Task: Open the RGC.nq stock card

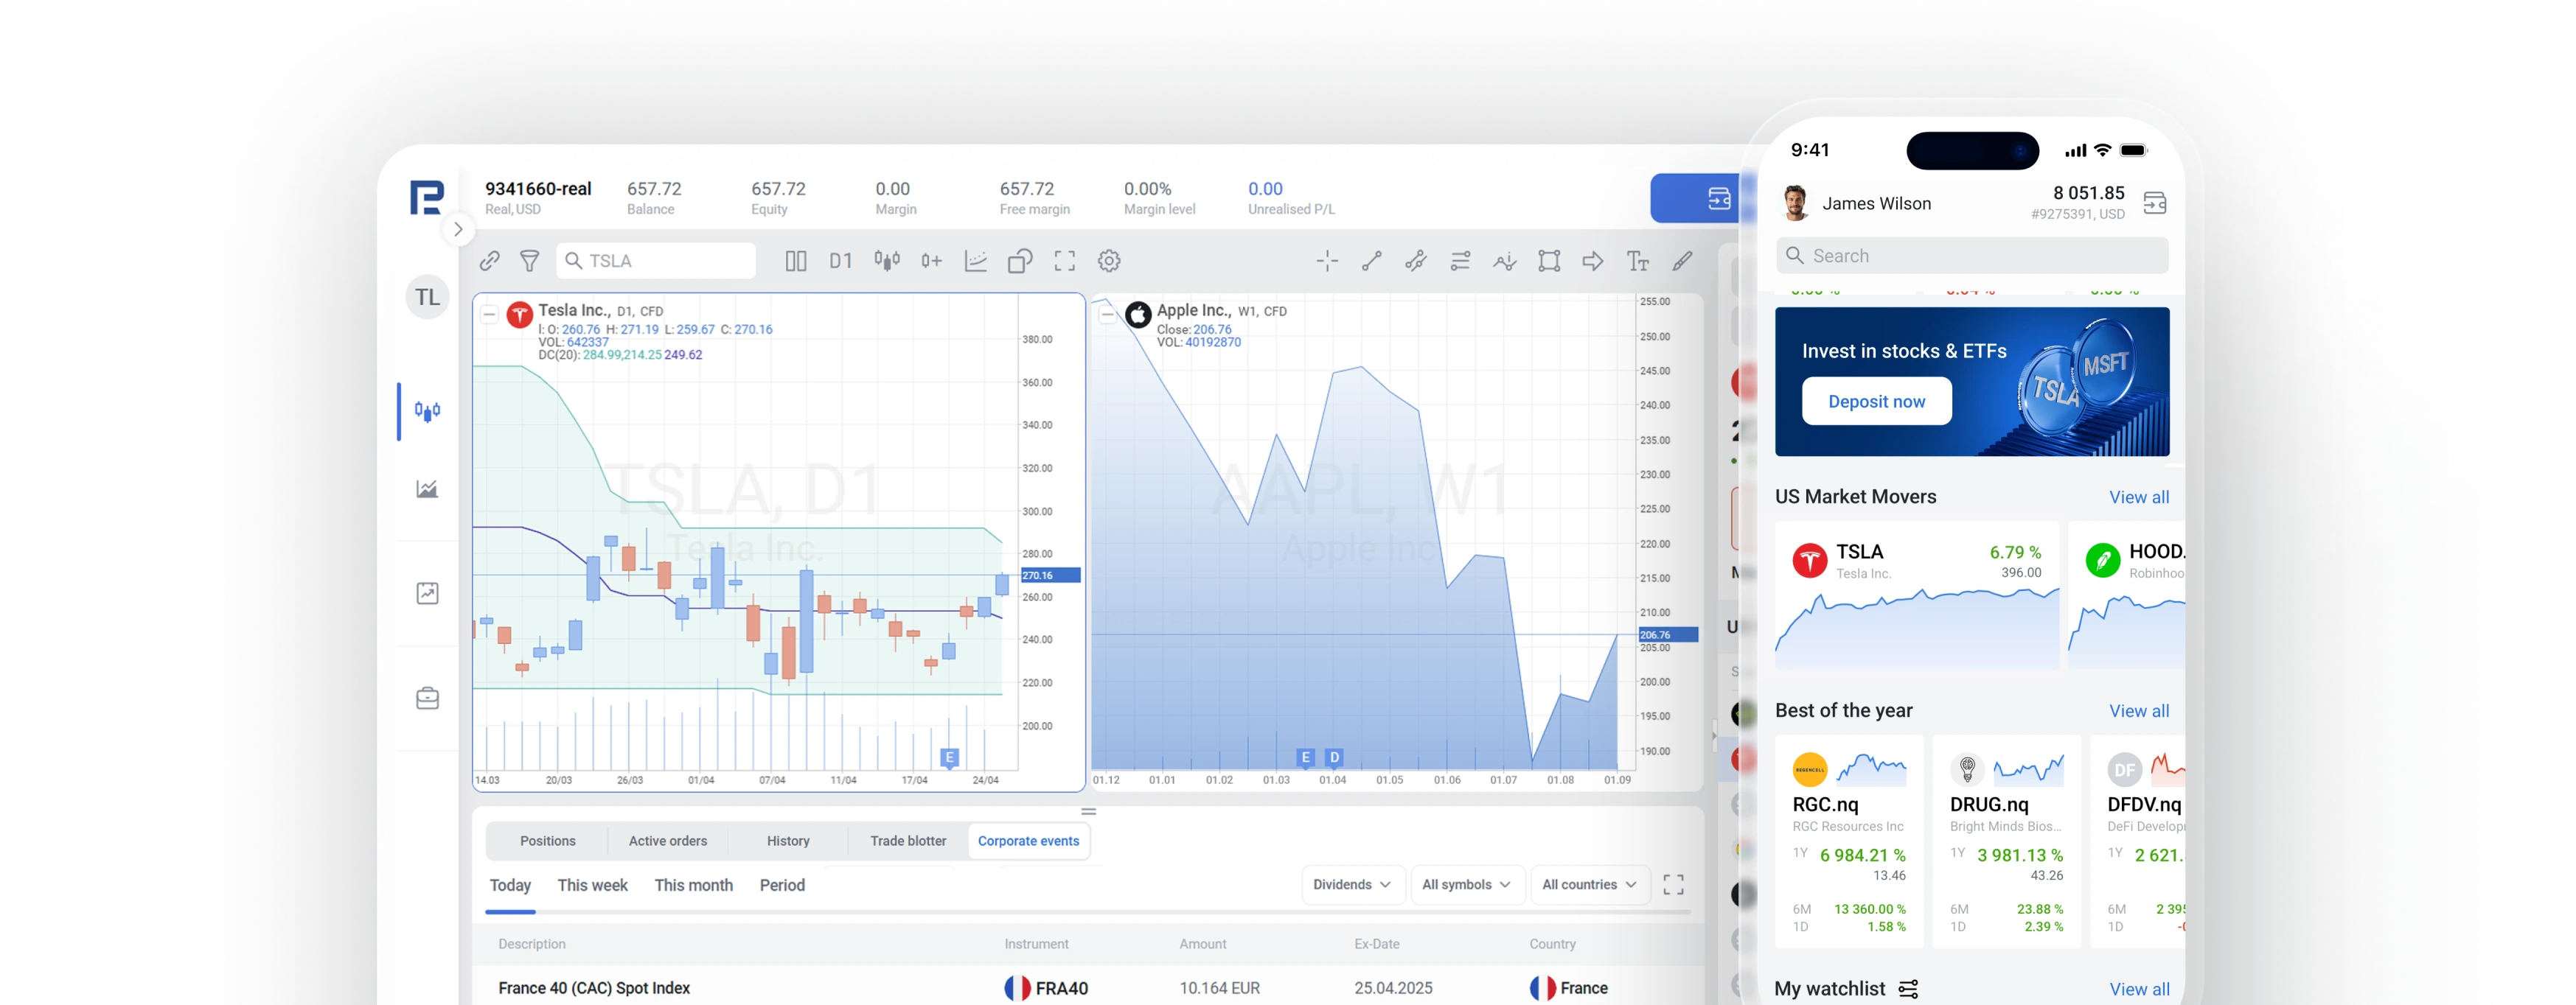Action: [x=1849, y=842]
